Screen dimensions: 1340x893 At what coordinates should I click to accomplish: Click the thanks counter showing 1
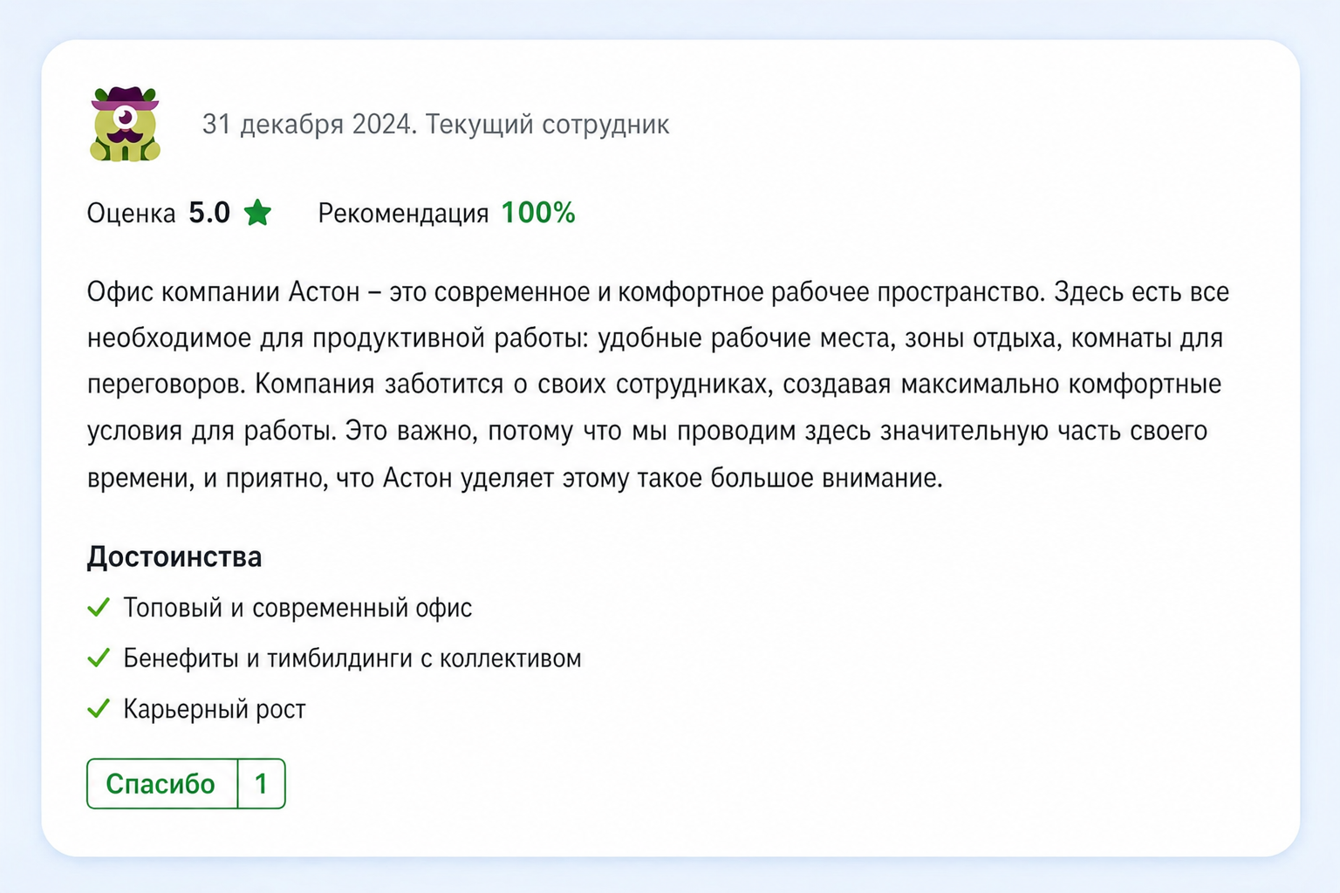point(261,784)
